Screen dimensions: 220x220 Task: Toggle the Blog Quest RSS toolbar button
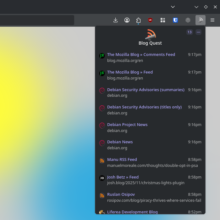[201, 20]
